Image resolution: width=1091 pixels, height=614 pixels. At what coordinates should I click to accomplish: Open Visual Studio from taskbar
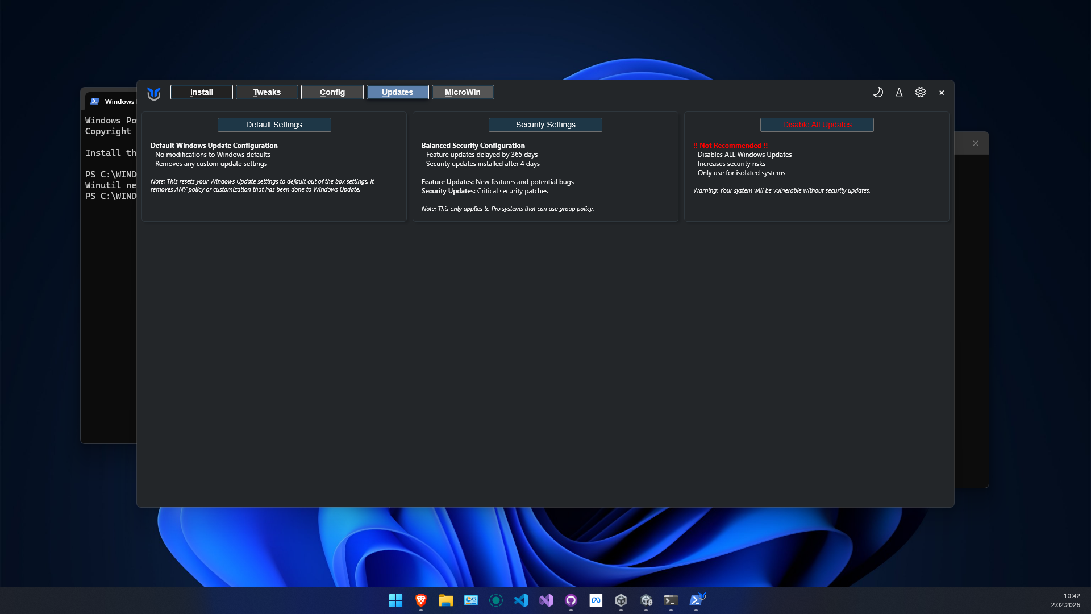pyautogui.click(x=546, y=600)
